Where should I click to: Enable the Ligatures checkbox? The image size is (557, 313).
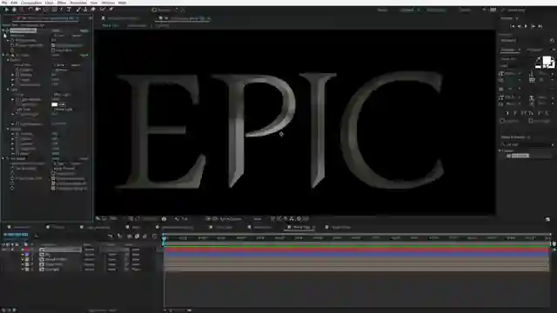pyautogui.click(x=503, y=121)
